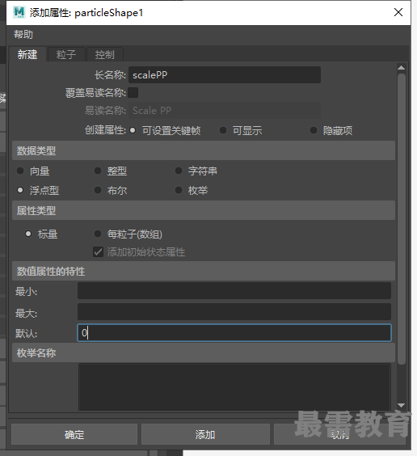417x456 pixels.
Task: Click the 长名称 field containing scalePP
Action: (x=225, y=75)
